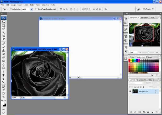The height and width of the screenshot is (115, 162).
Task: Swap foreground and background colors
Action: click(x=5, y=100)
